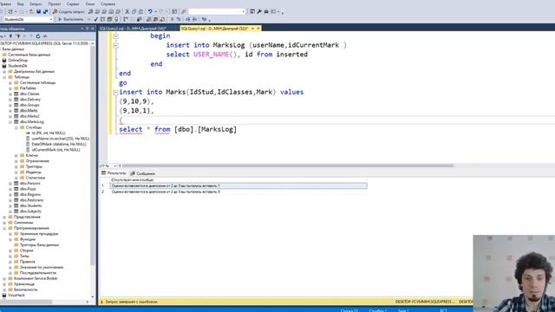
Task: Click the StudentsDb database icon
Action: [x=4, y=66]
